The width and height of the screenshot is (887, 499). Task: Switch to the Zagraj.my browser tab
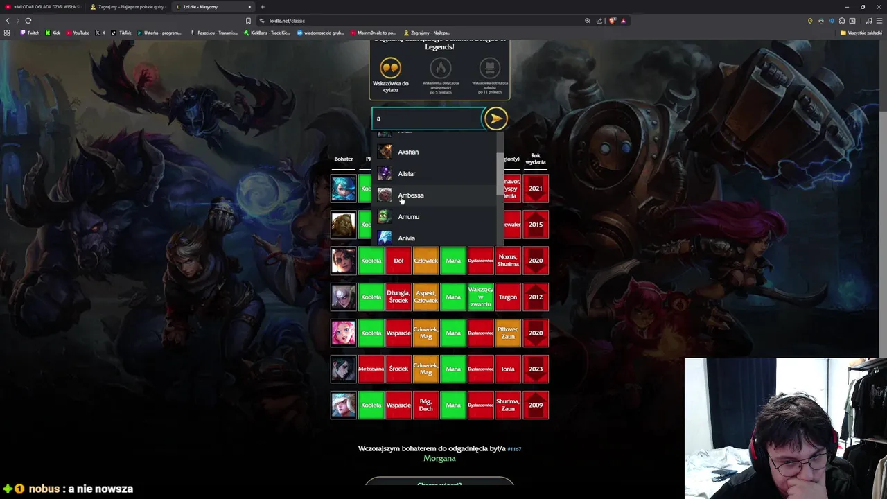pyautogui.click(x=128, y=7)
